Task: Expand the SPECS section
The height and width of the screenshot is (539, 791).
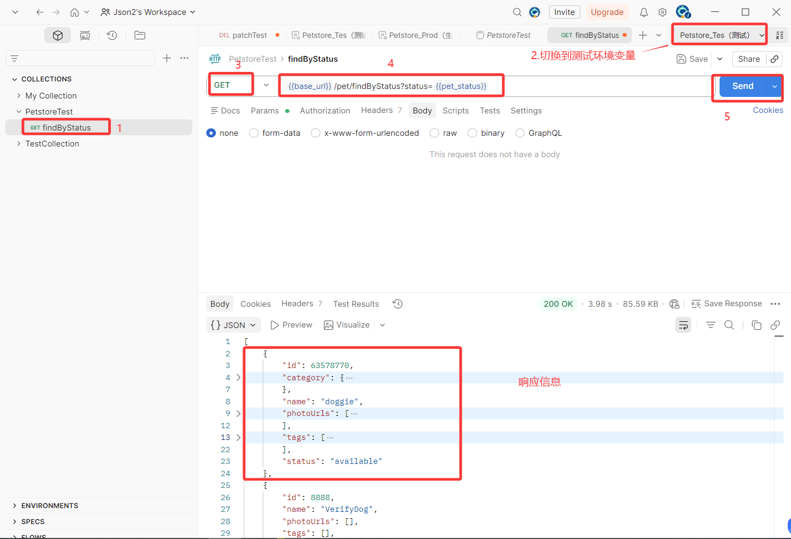Action: 14,522
